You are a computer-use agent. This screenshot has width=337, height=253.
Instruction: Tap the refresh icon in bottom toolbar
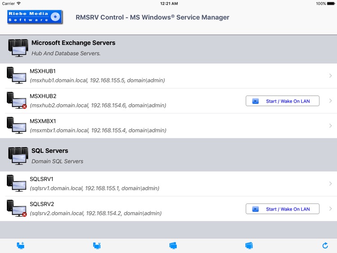click(325, 245)
